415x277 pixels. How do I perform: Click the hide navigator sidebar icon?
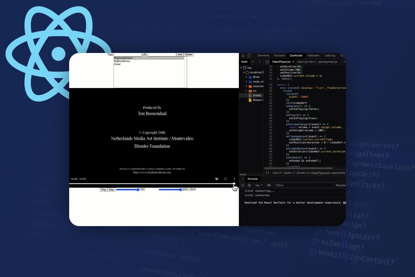coord(267,62)
